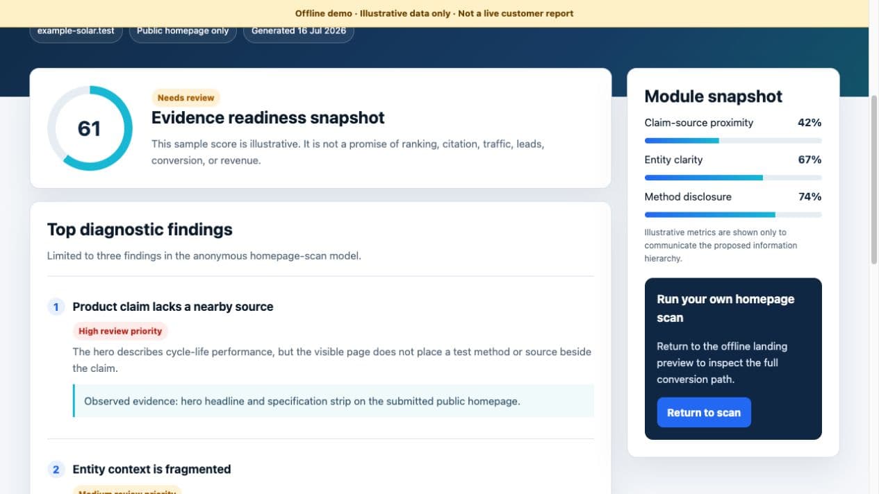Select the example-solar.test chip
879x494 pixels.
[x=76, y=31]
